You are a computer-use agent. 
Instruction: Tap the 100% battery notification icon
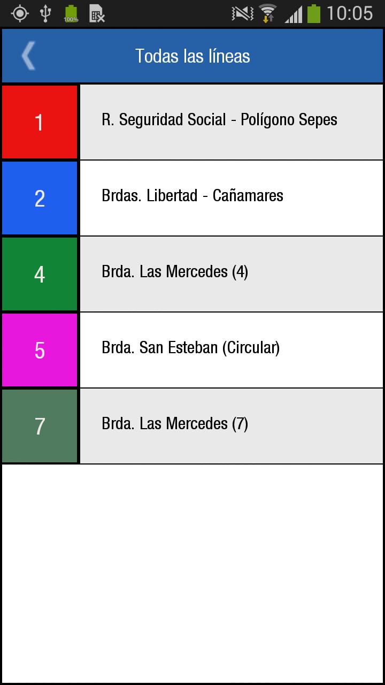pos(71,13)
